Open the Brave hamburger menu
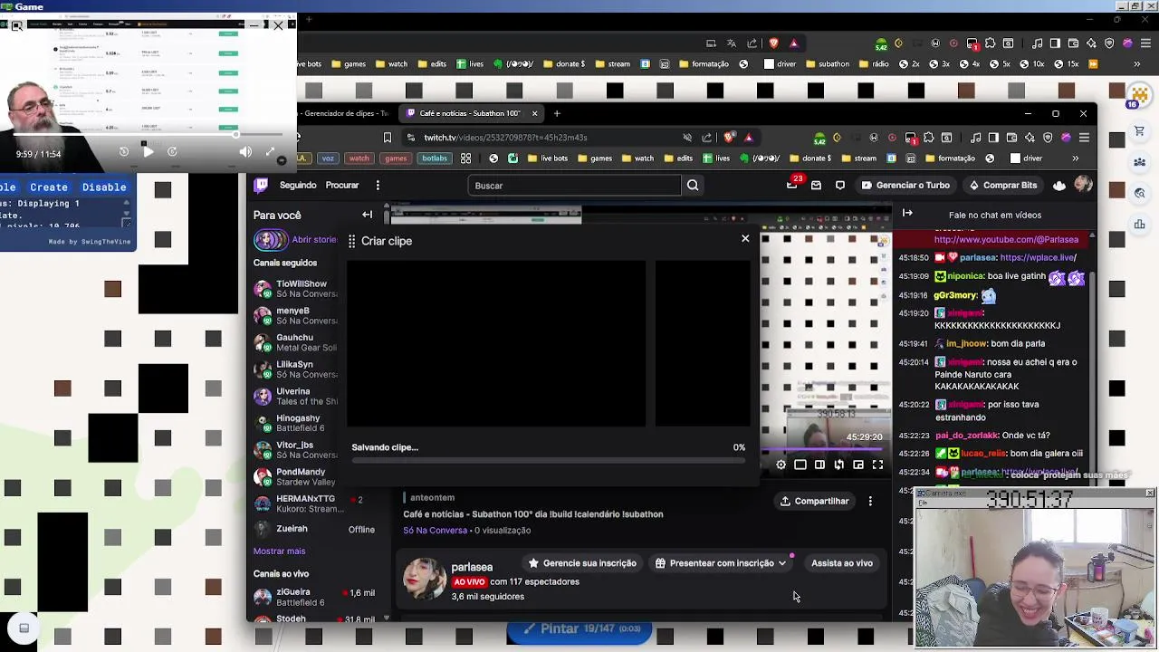The width and height of the screenshot is (1159, 652). point(1084,138)
